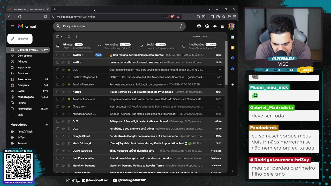The image size is (331, 186).
Task: Switch to the Promoções tab
Action: pos(116,46)
